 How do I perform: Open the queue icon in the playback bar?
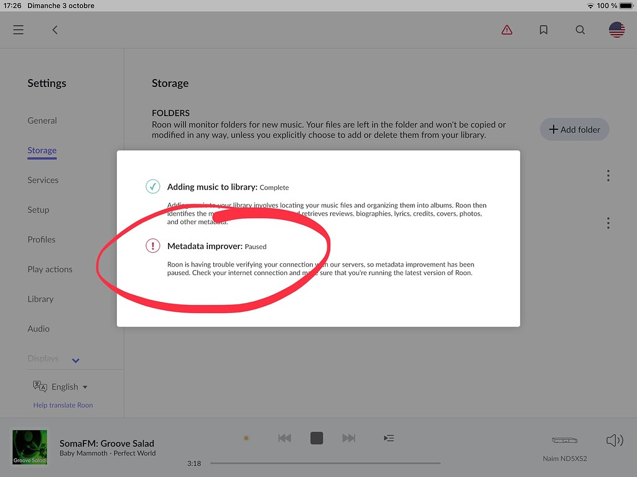coord(389,438)
